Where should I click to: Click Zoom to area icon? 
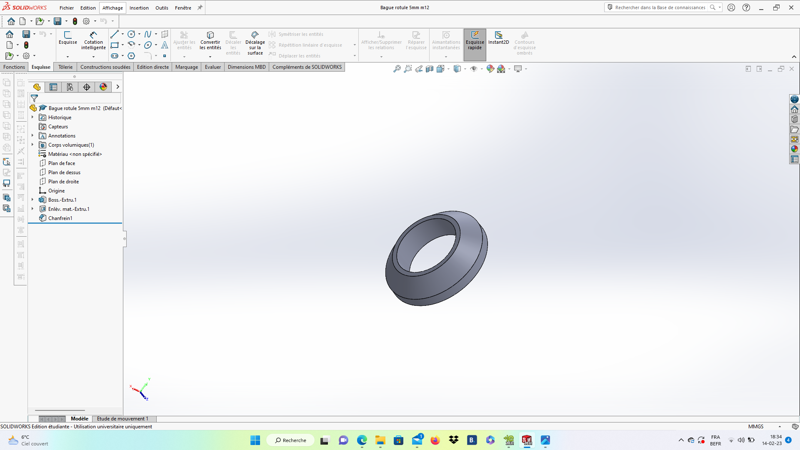(x=408, y=69)
